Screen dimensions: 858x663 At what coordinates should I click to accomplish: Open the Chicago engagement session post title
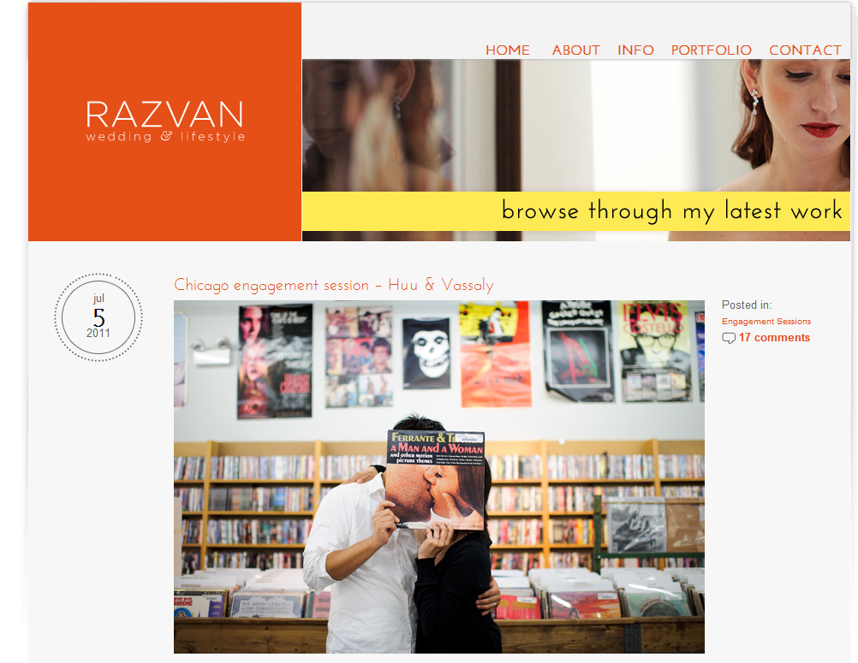(x=334, y=285)
